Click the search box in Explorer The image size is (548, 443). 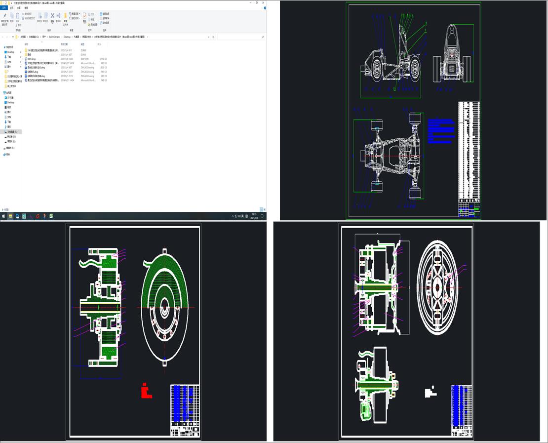[x=241, y=37]
